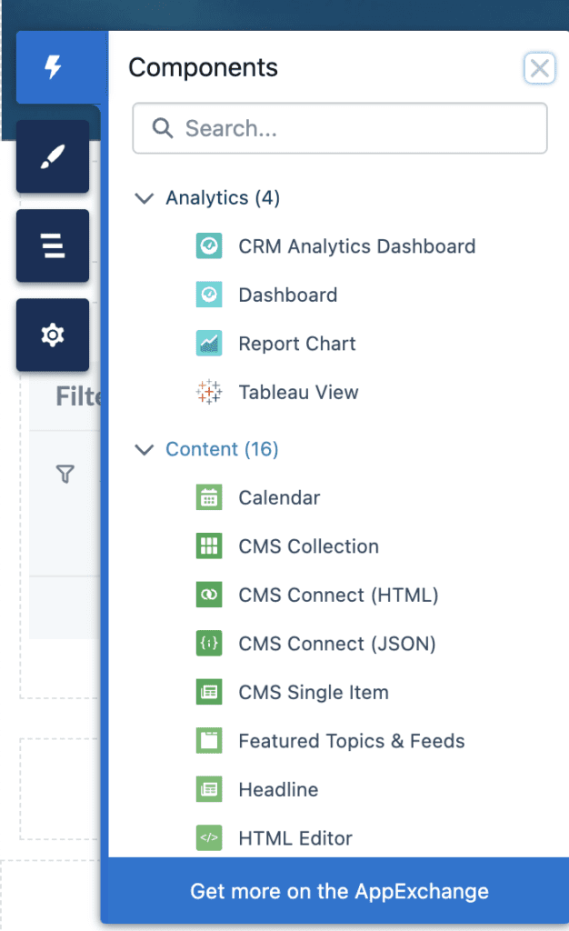Select the Calendar component icon
The height and width of the screenshot is (931, 569).
click(207, 497)
